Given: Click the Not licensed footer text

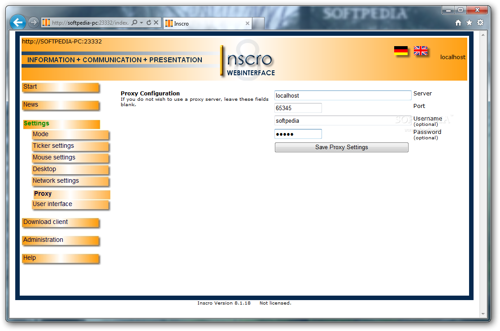Looking at the screenshot, I should 275,303.
